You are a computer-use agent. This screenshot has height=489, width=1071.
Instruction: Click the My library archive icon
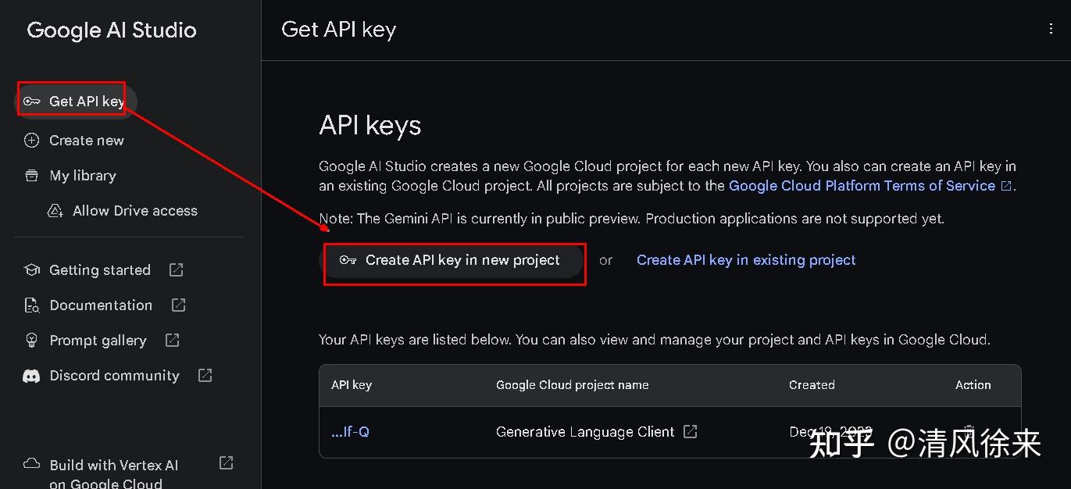coord(31,176)
